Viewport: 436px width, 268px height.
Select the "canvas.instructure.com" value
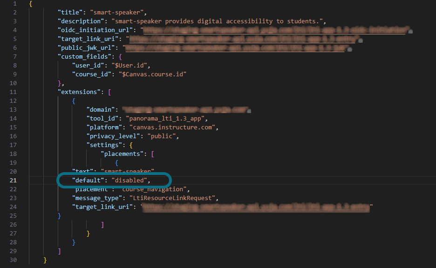click(x=172, y=127)
